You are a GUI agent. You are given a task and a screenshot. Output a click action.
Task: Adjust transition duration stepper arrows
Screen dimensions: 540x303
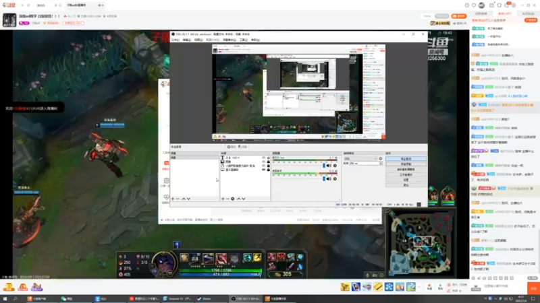(381, 164)
